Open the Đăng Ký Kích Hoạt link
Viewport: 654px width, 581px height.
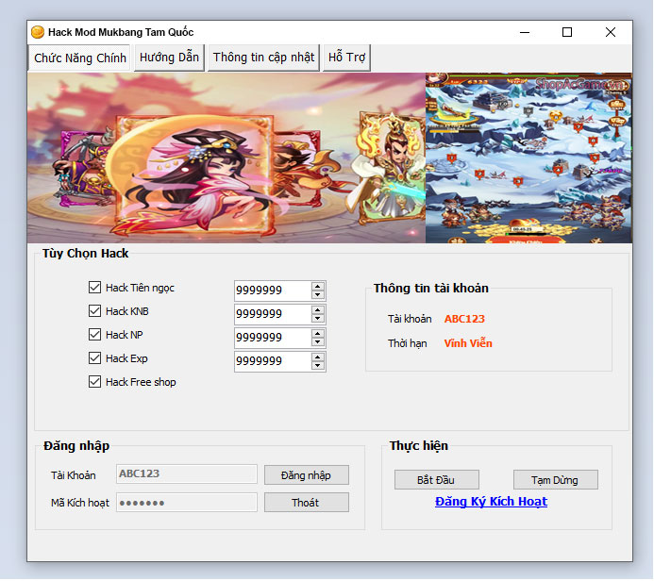(491, 502)
